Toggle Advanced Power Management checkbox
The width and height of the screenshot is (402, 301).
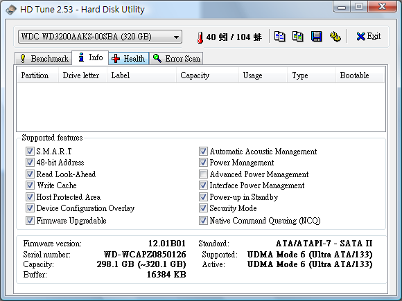[203, 174]
